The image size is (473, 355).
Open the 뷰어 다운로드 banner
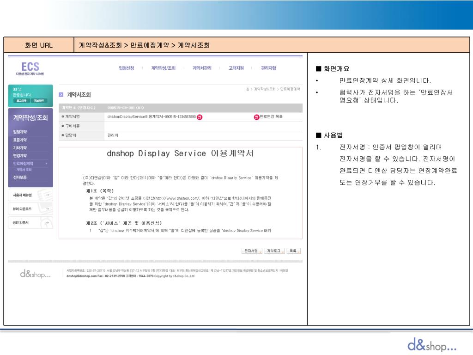click(30, 209)
